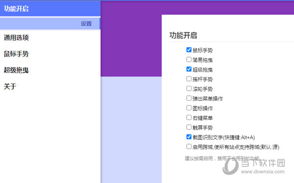Screen dimensions: 294x183
Task: Open 功能开启 in the sidebar
Action: point(50,9)
